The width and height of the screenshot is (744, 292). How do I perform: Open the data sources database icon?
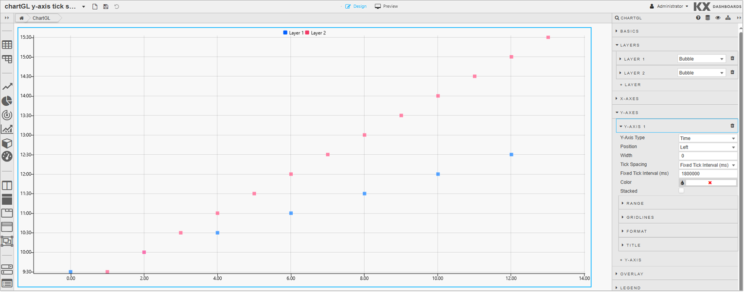point(708,18)
